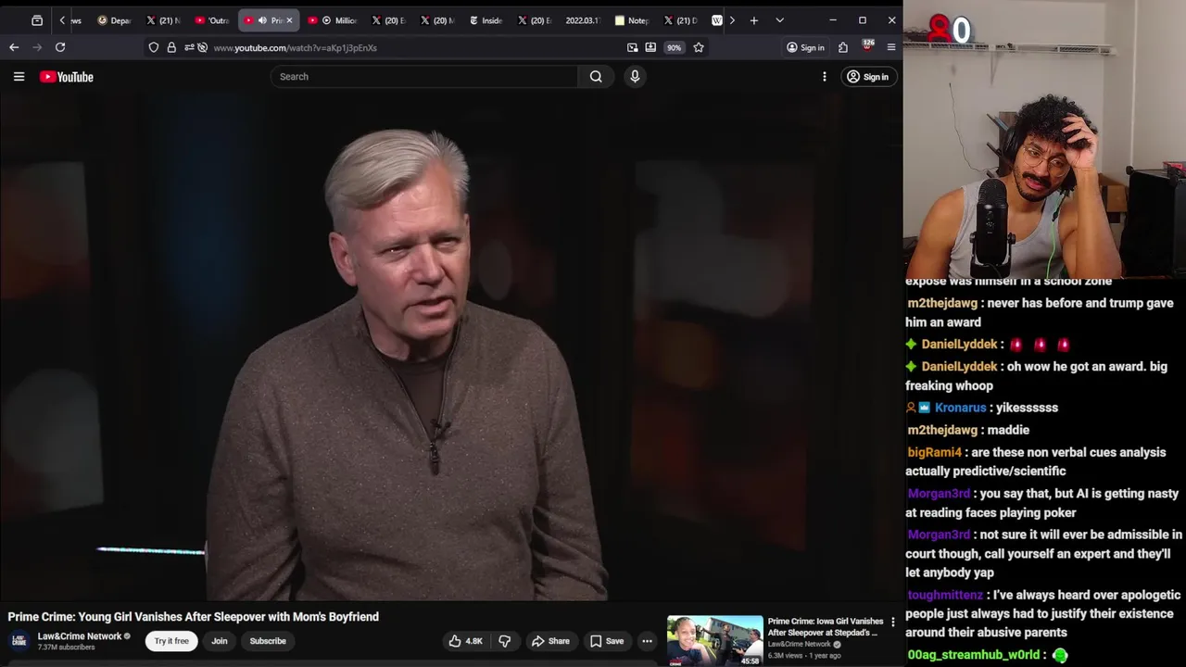This screenshot has height=667, width=1186.
Task: Open the Firefox View tab-overview icon
Action: (37, 20)
